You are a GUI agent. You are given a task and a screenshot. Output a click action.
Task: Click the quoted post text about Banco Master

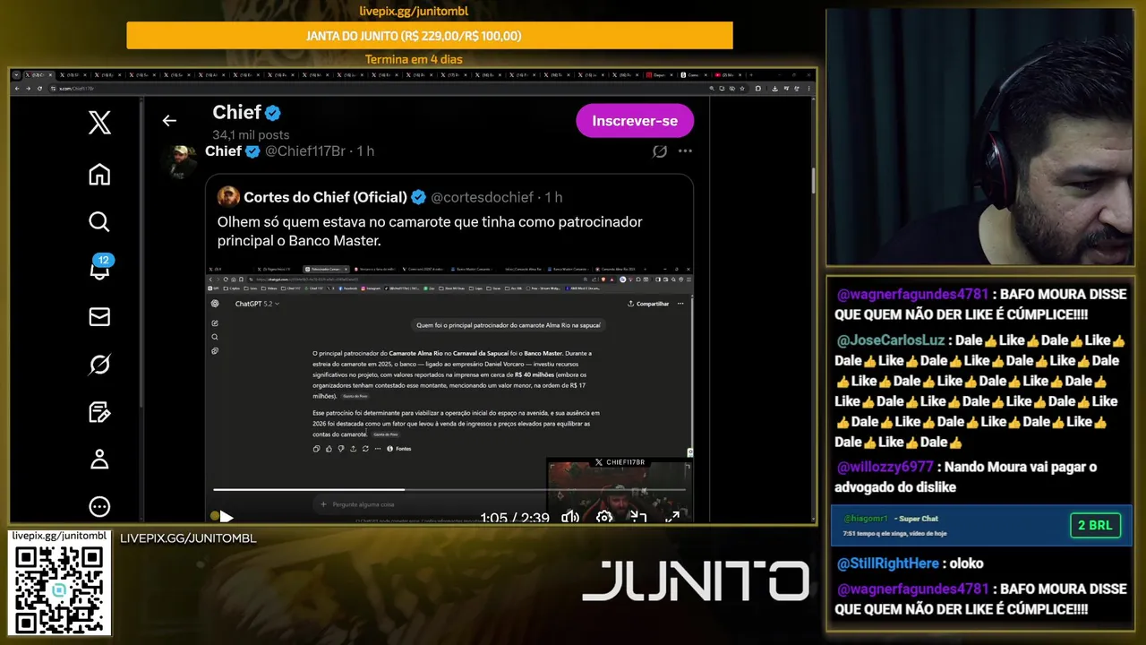click(x=430, y=231)
